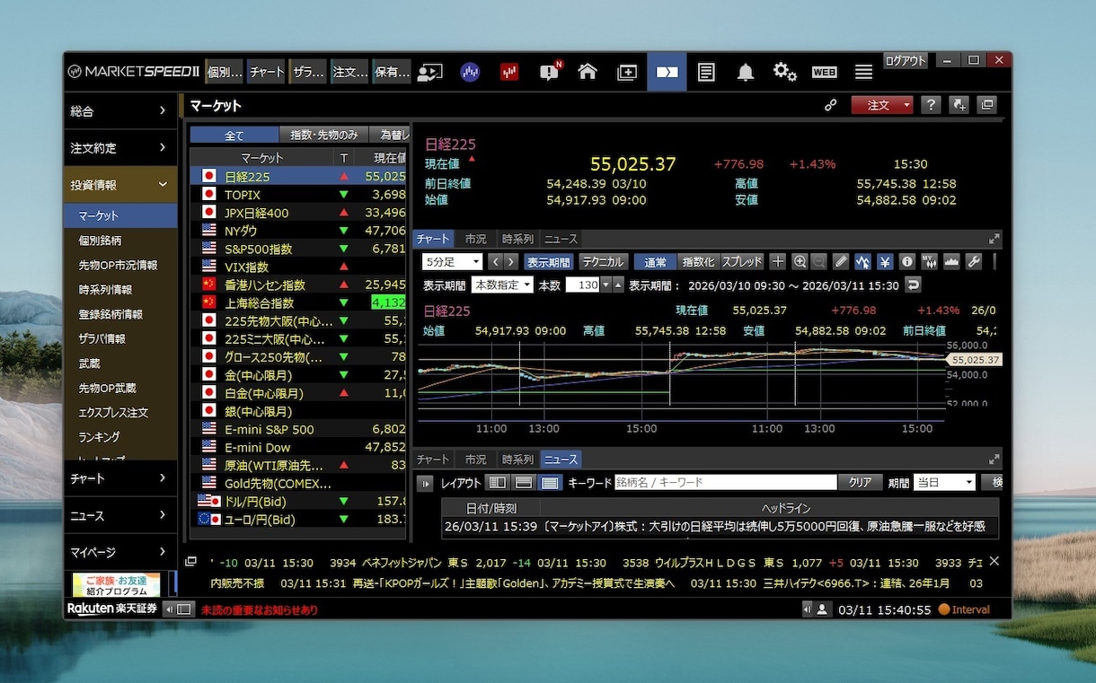The image size is (1096, 683).
Task: Expand the 総合 sidebar section
Action: 120,110
